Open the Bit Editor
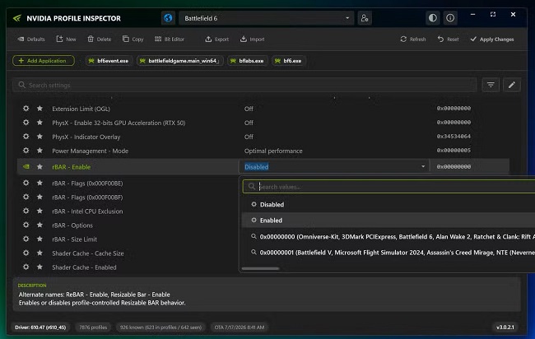Screen dimensions: 535x339 tap(170, 39)
